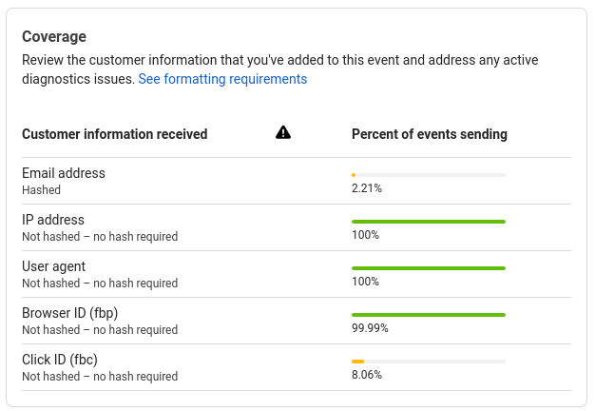Select the User agent row label
Screen dimensions: 595x411
tap(53, 266)
